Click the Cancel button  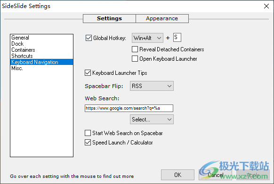coord(215,175)
